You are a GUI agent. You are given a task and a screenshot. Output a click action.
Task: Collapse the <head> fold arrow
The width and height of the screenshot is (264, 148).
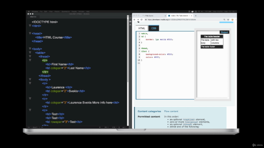pyautogui.click(x=30, y=33)
